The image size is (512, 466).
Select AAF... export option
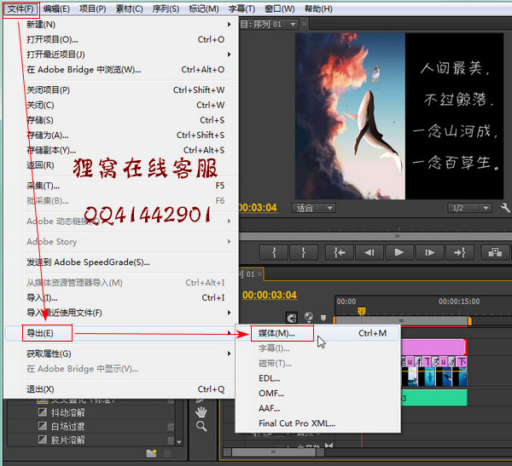point(317,408)
